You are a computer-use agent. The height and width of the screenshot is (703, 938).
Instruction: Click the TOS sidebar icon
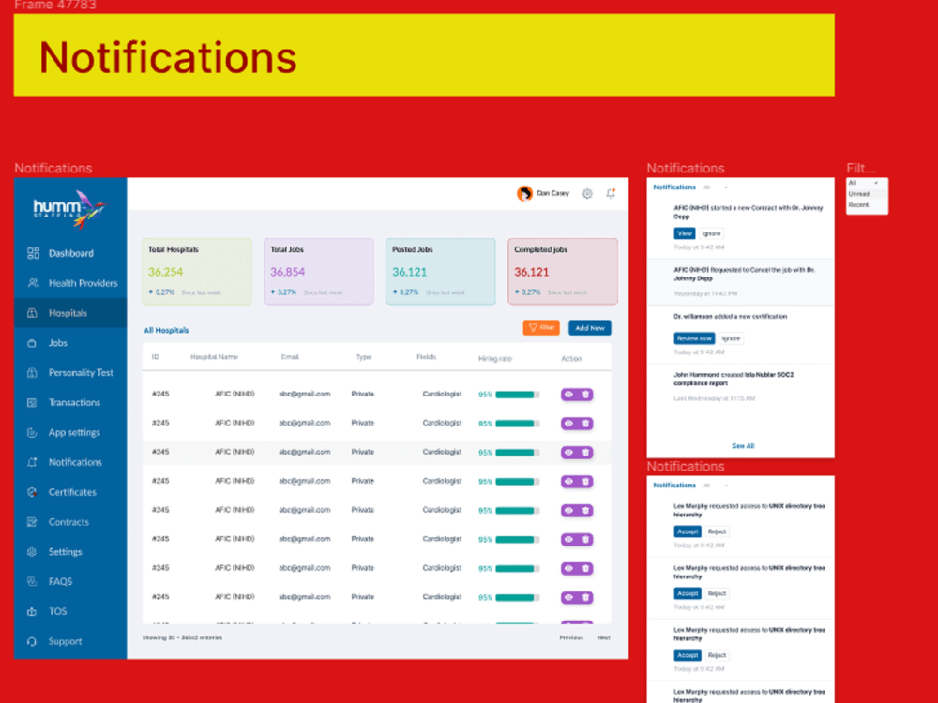click(32, 611)
